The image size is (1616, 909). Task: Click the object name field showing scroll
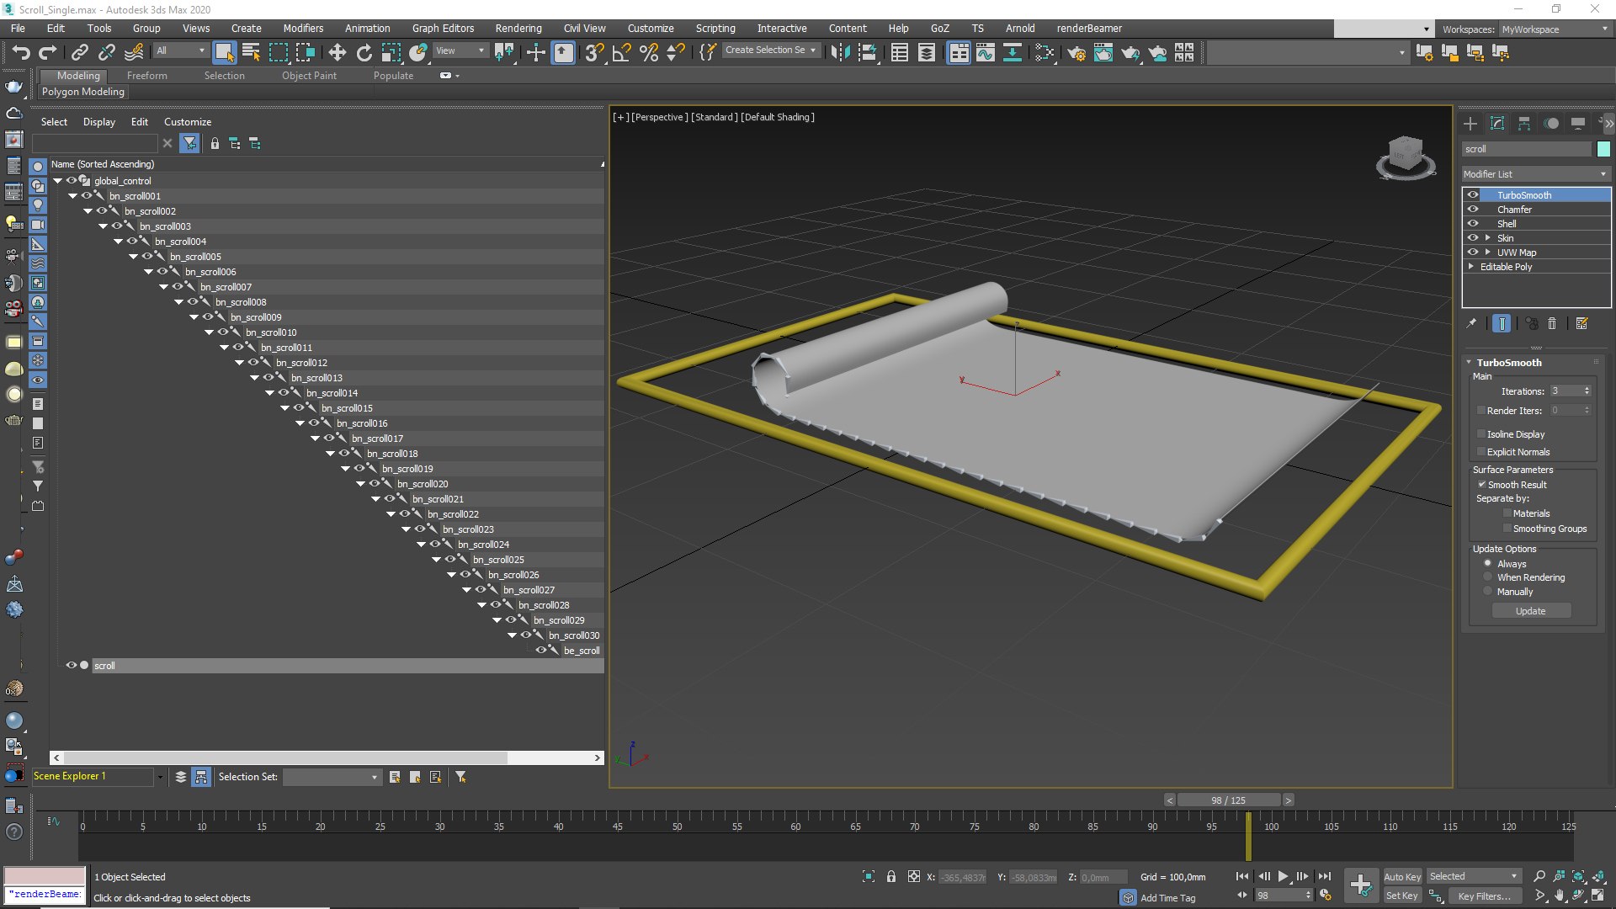point(1527,149)
